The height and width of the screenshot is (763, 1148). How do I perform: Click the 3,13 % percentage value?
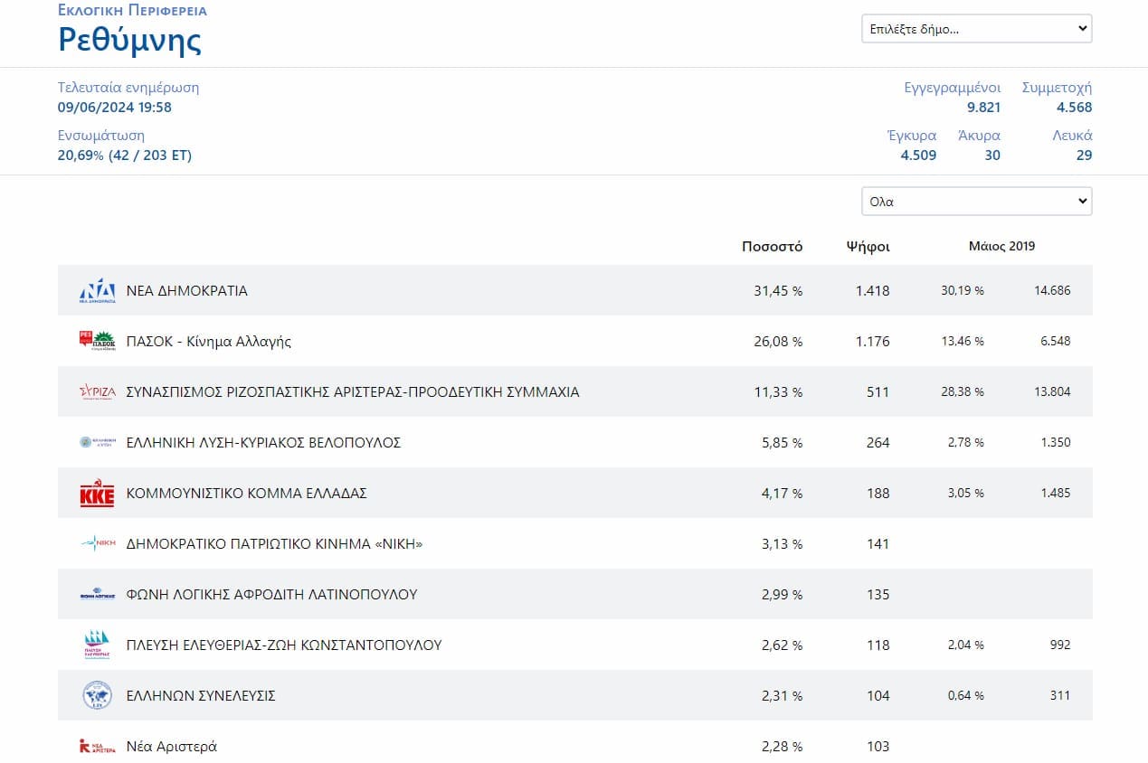click(782, 544)
